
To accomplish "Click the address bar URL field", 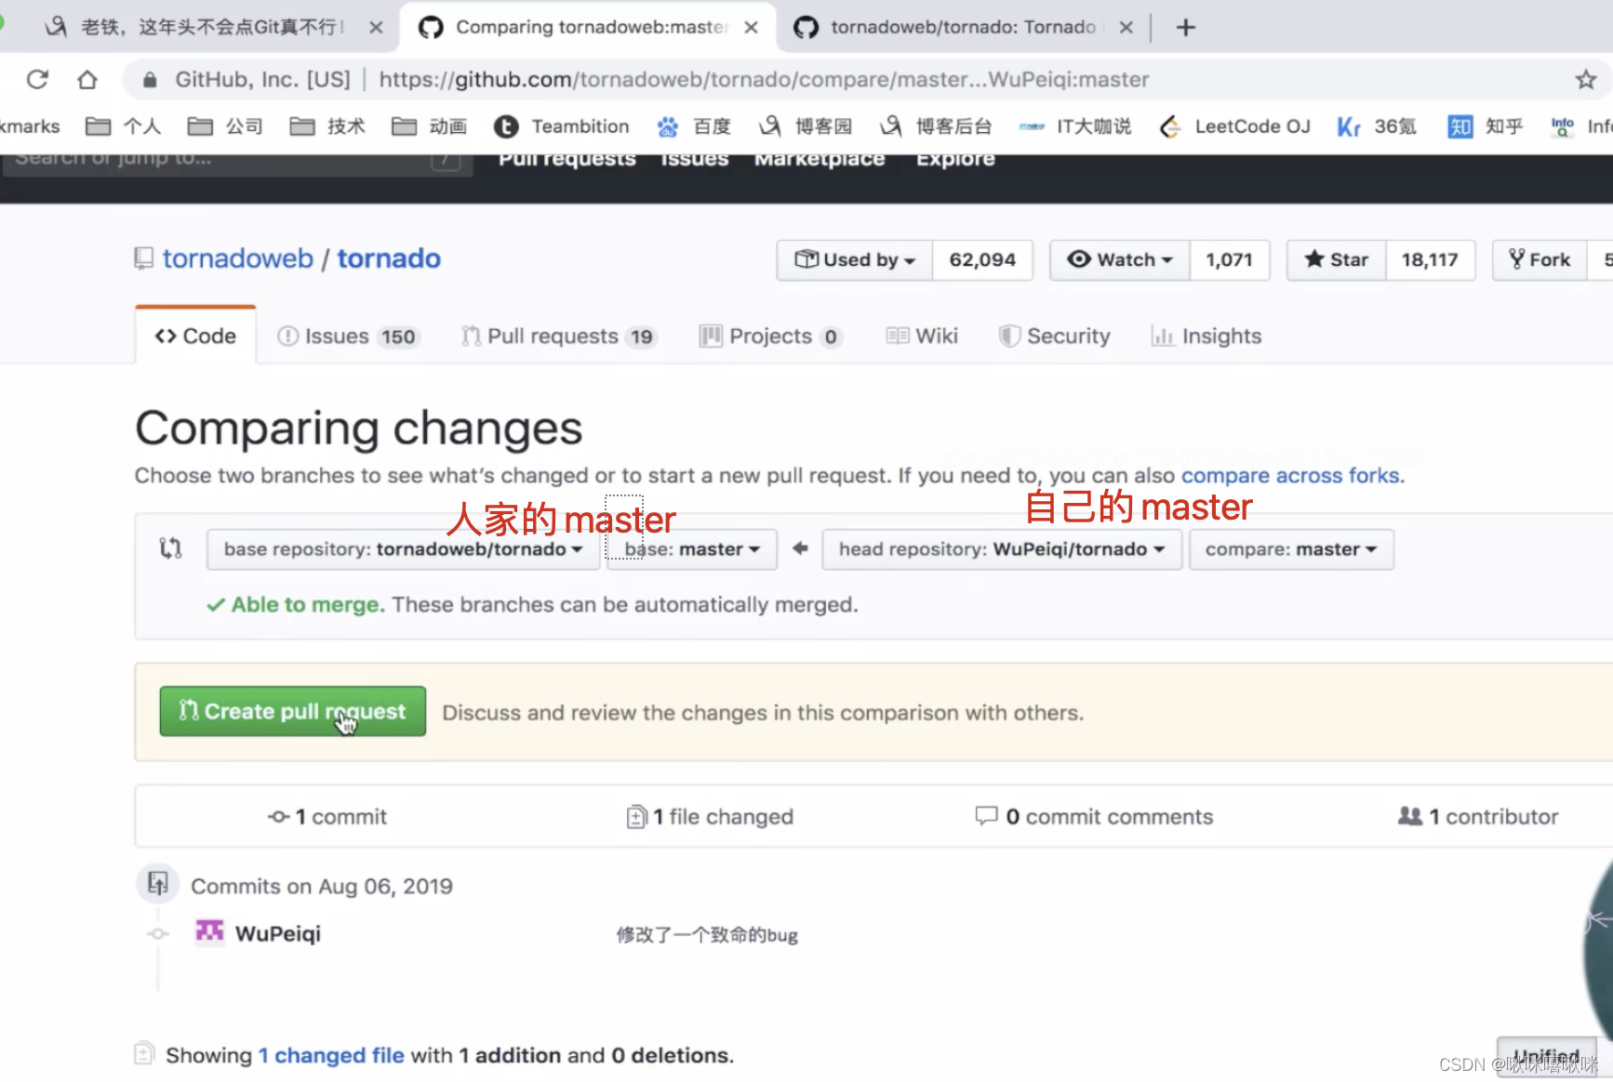I will pyautogui.click(x=763, y=80).
